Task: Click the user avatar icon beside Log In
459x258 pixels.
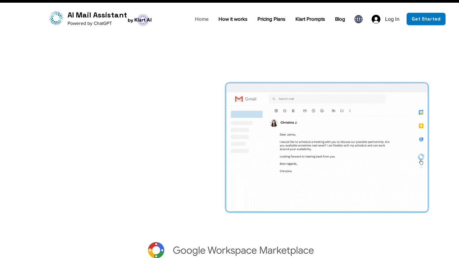Action: pos(376,19)
